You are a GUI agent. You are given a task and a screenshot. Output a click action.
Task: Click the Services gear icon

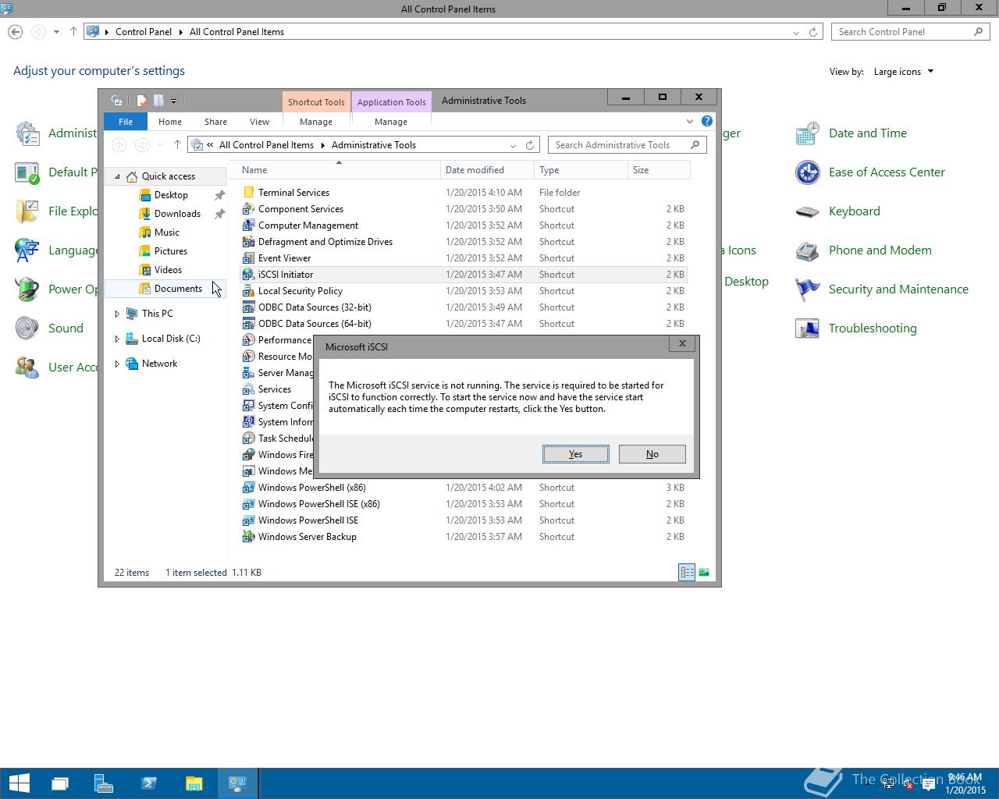248,389
